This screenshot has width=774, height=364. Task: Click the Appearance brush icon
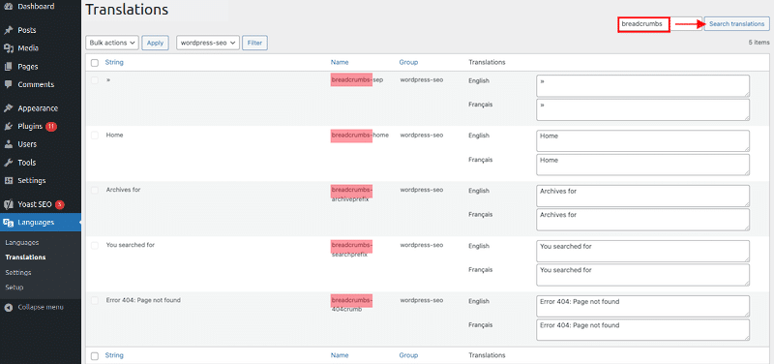click(8, 108)
